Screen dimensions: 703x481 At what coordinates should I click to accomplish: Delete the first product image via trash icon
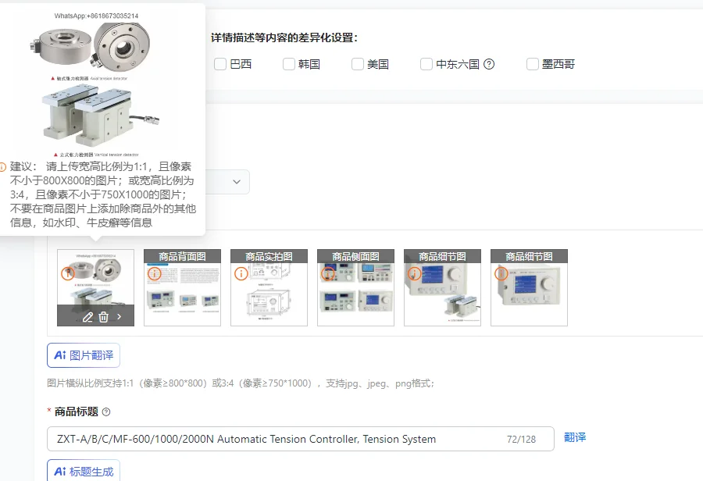104,317
